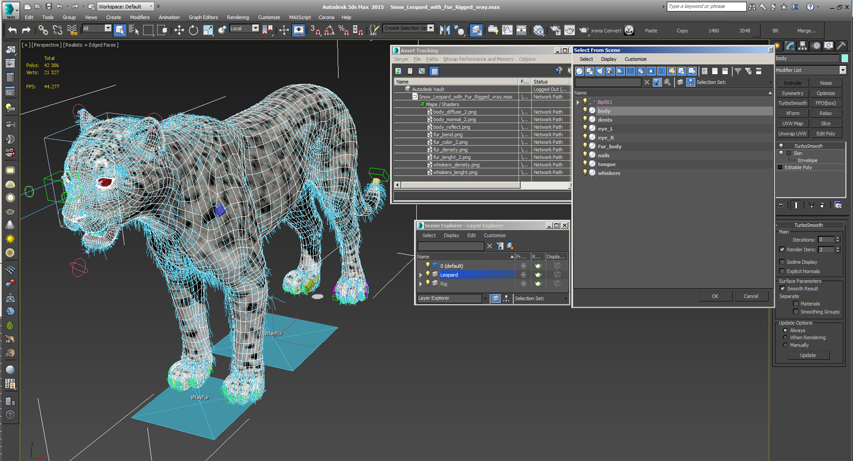Click the Select and Link chain icon
This screenshot has height=461, width=853.
click(x=43, y=30)
